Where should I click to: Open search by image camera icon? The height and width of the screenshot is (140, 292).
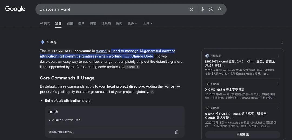(211, 9)
